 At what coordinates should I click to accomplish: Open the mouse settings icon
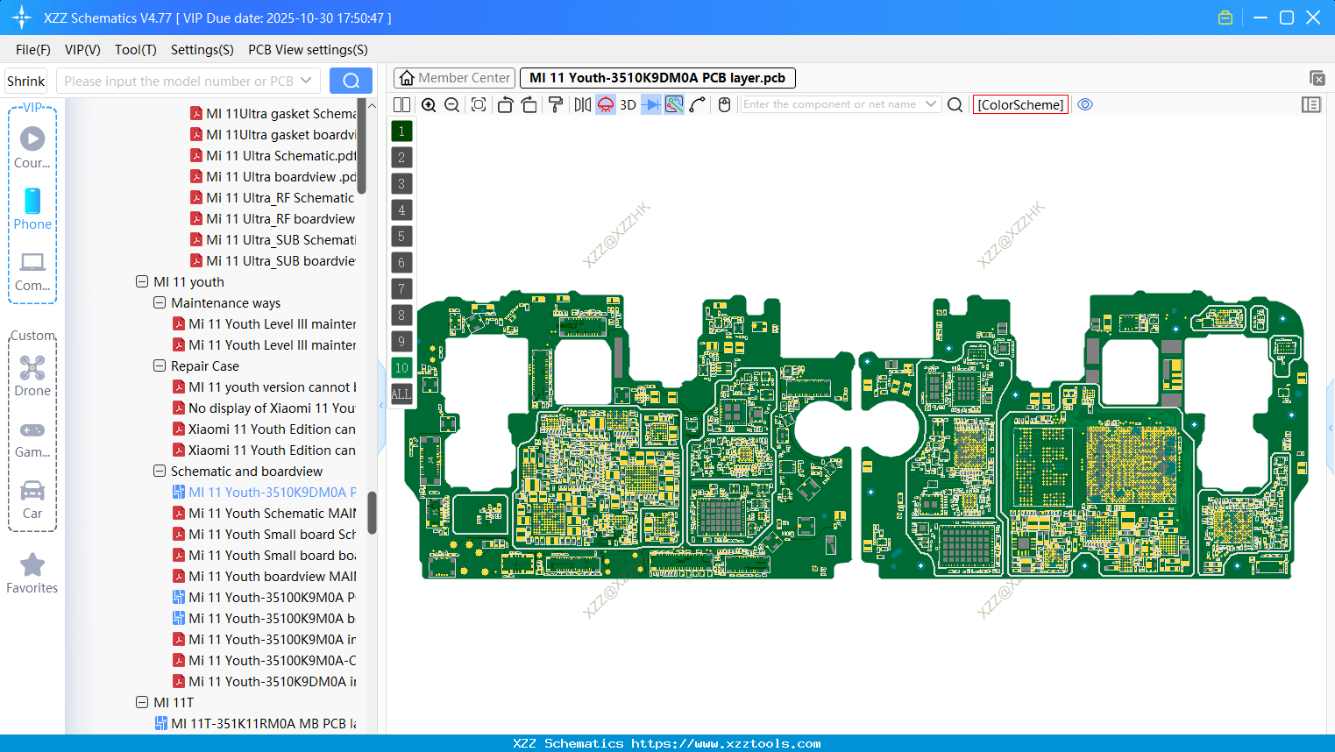(x=723, y=104)
